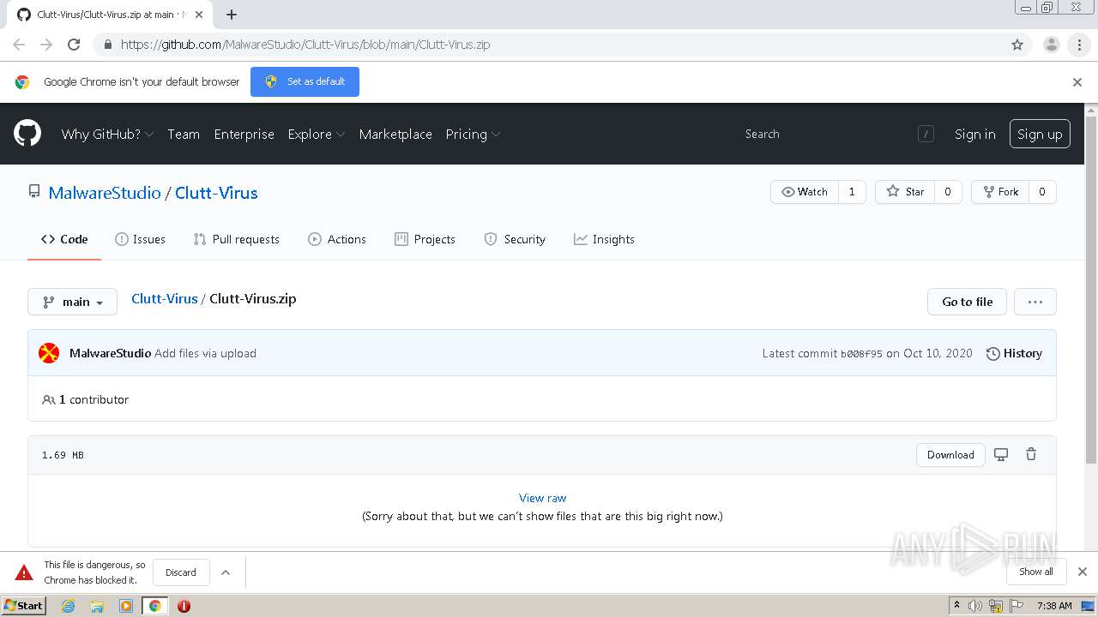The width and height of the screenshot is (1098, 617).
Task: Click the page vertical scrollbar
Action: click(x=1091, y=291)
